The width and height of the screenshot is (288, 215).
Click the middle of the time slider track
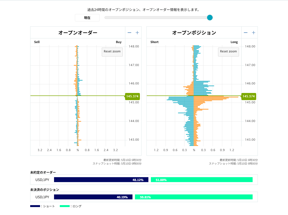coord(156,18)
